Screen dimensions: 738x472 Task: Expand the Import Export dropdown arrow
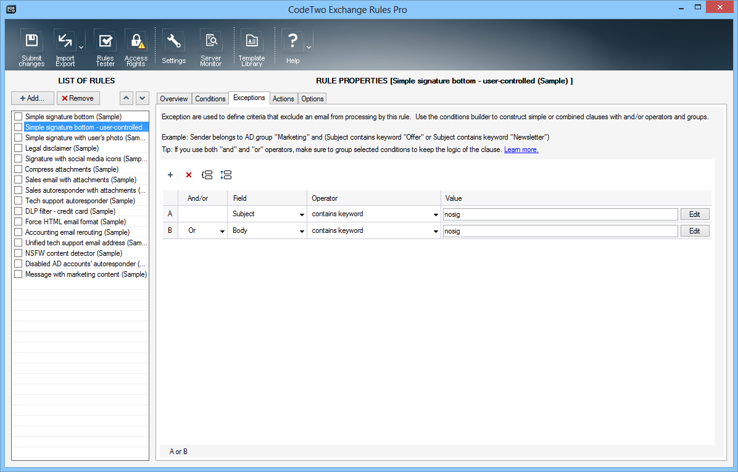[x=81, y=47]
